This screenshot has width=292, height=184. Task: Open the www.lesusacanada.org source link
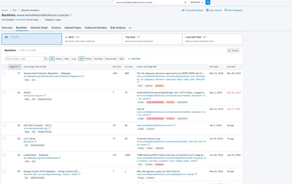36,128
